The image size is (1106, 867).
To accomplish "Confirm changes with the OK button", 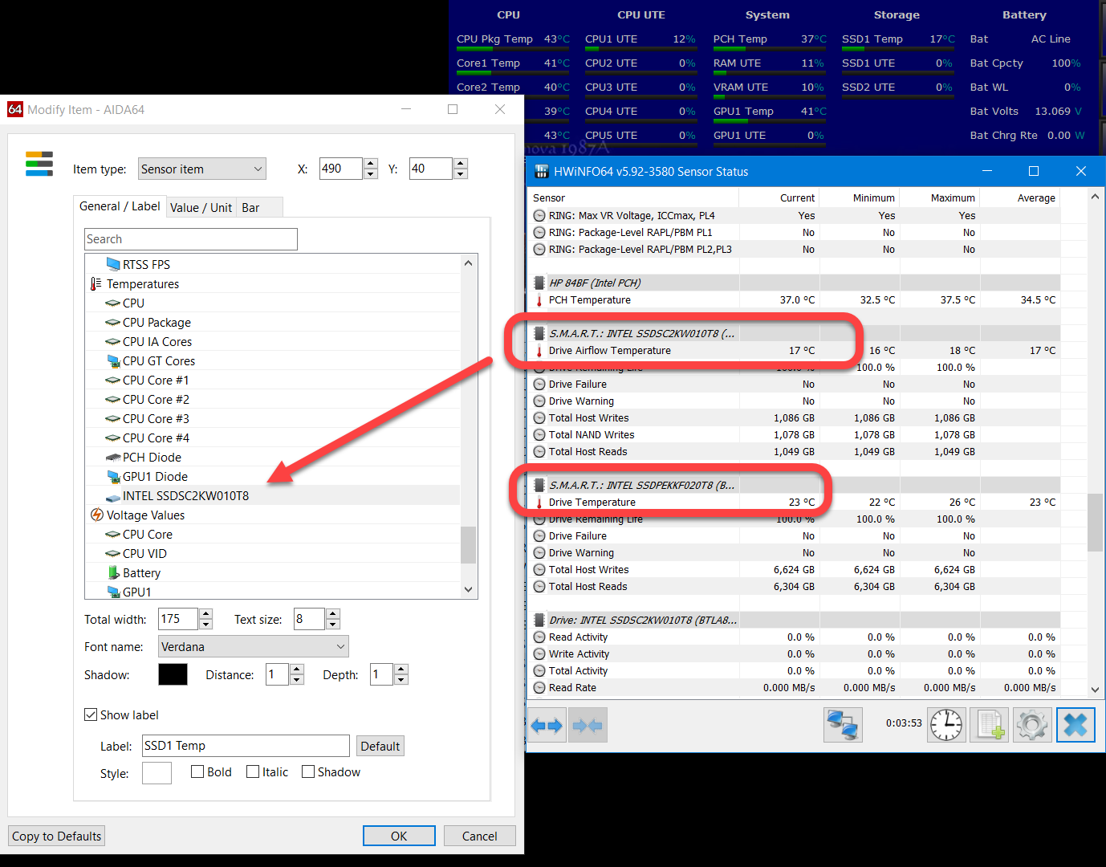I will pyautogui.click(x=399, y=836).
